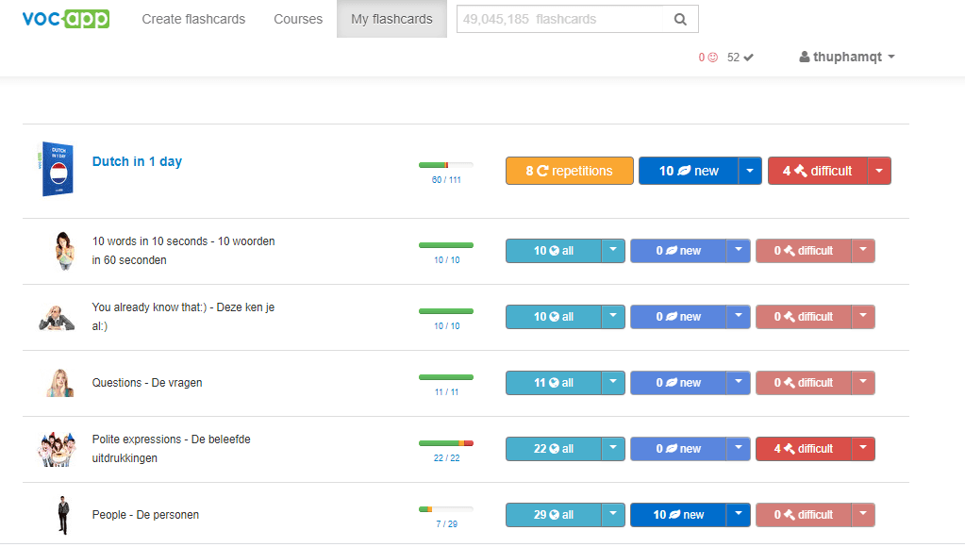Click the People lesson man thumbnail
This screenshot has height=547, width=965.
pos(63,515)
